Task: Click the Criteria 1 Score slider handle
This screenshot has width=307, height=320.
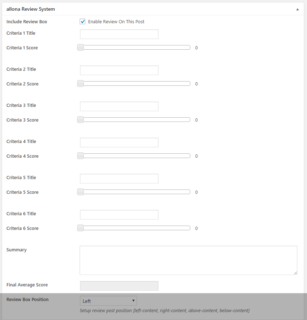Action: pyautogui.click(x=81, y=48)
